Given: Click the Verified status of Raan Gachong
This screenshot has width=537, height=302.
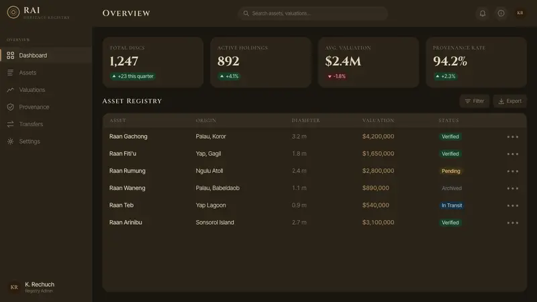Looking at the screenshot, I should pyautogui.click(x=450, y=137).
